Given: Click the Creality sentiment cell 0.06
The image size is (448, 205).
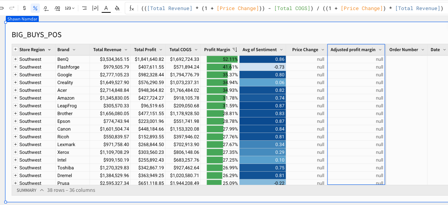Looking at the screenshot, I should click(x=263, y=83).
